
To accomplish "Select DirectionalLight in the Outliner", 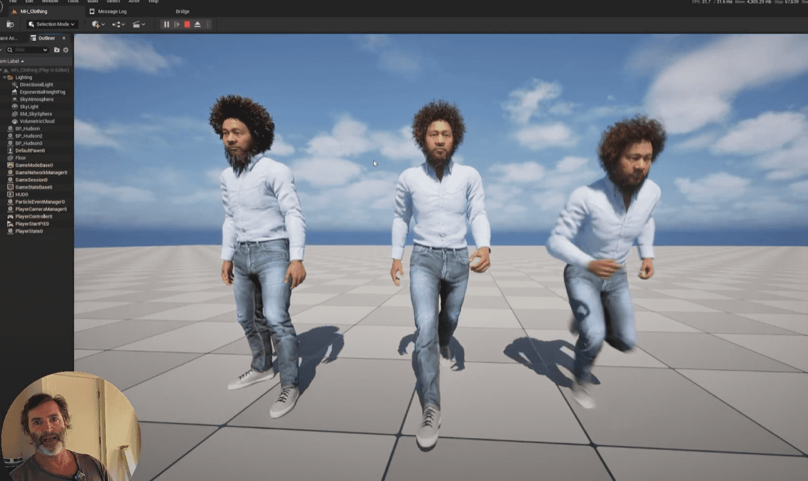I will point(37,84).
